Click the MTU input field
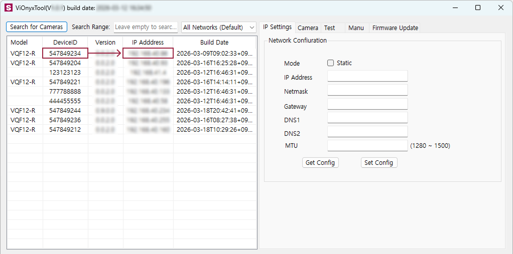Screen dimensions: 513x254 click(367, 146)
